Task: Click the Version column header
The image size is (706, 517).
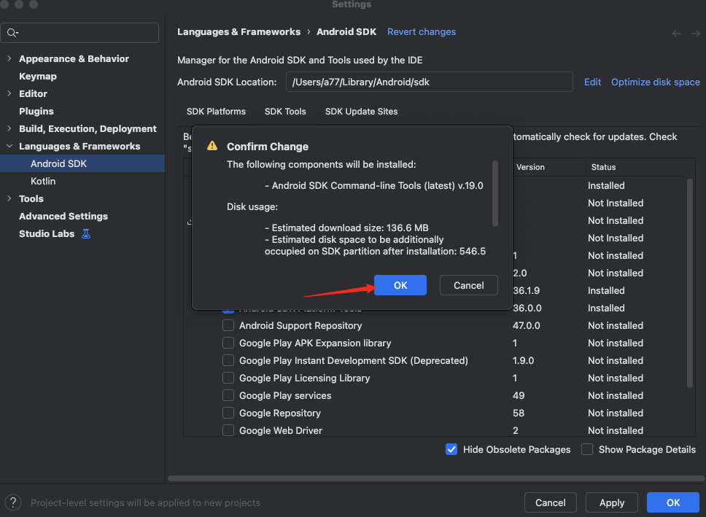Action: 530,167
